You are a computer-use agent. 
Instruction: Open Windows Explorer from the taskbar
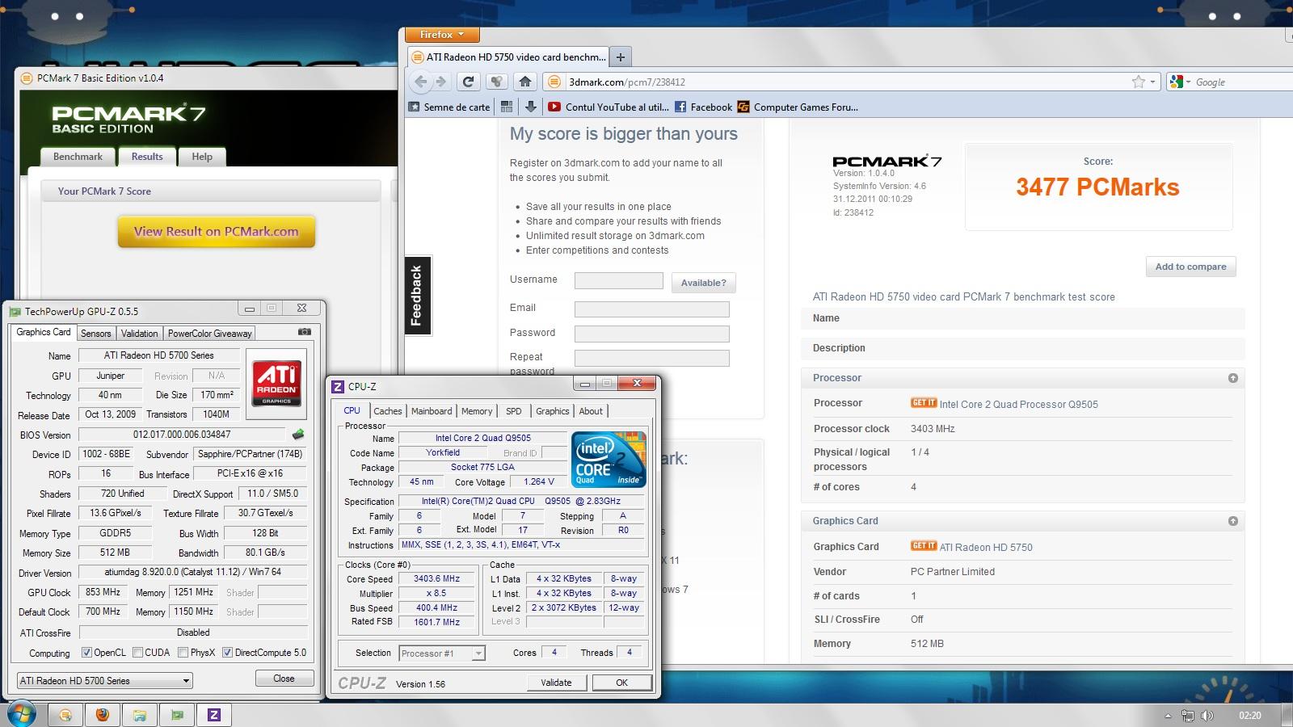pyautogui.click(x=140, y=715)
